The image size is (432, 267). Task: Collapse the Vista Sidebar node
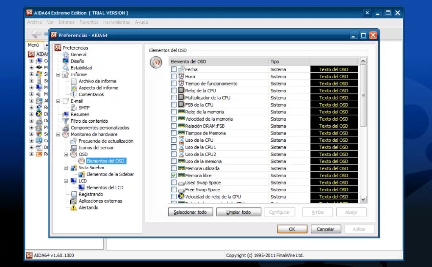coord(66,168)
